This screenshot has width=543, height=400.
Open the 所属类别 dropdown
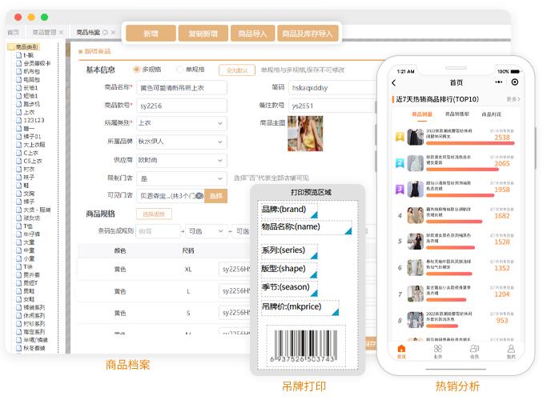click(x=181, y=123)
